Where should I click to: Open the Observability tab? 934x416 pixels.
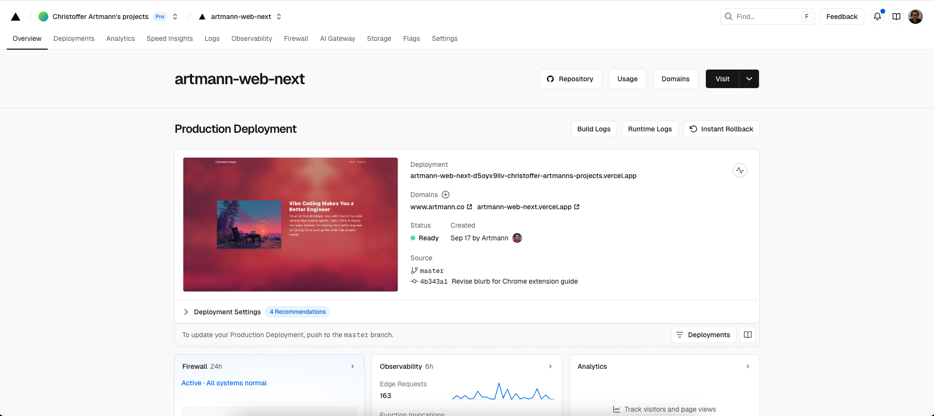pyautogui.click(x=252, y=38)
